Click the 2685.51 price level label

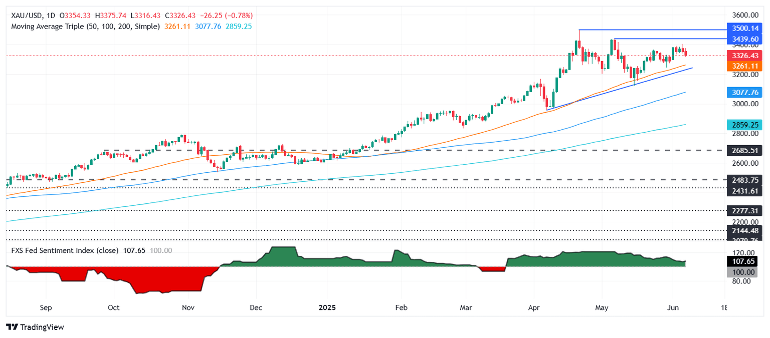[x=744, y=150]
